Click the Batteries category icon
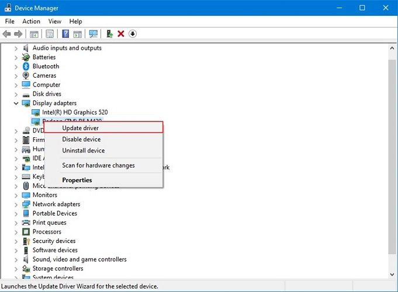Image resolution: width=398 pixels, height=292 pixels. click(26, 57)
